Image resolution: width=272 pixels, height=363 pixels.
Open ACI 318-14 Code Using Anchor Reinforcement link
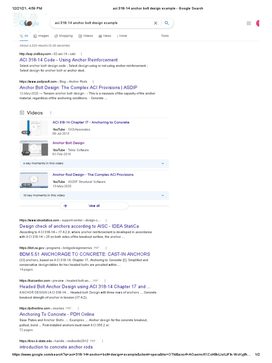[68, 60]
